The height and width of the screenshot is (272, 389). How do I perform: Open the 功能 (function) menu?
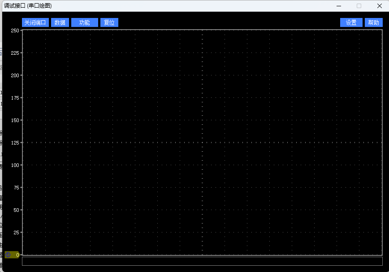point(85,22)
